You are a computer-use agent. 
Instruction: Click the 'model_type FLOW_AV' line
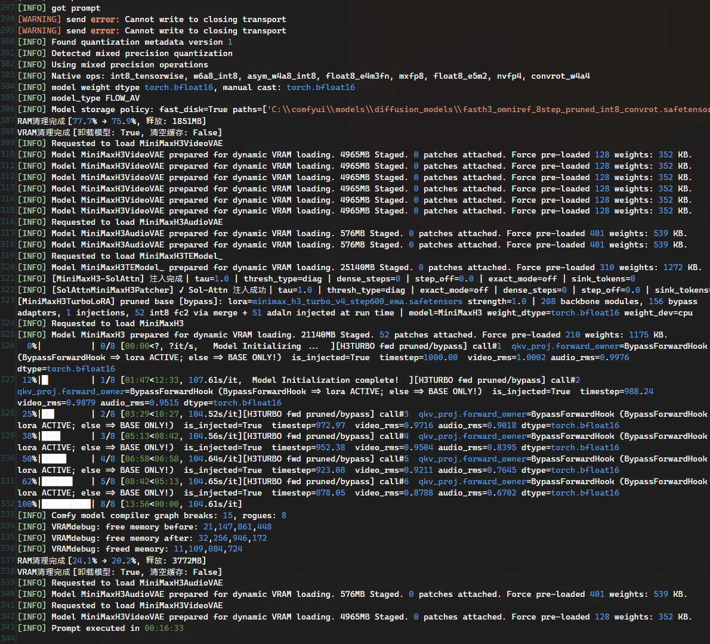pyautogui.click(x=78, y=98)
